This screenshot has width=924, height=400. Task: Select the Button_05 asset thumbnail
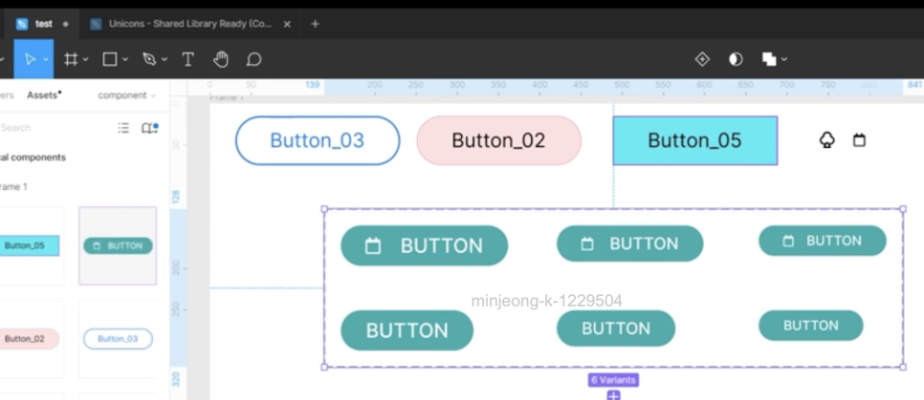(x=30, y=246)
